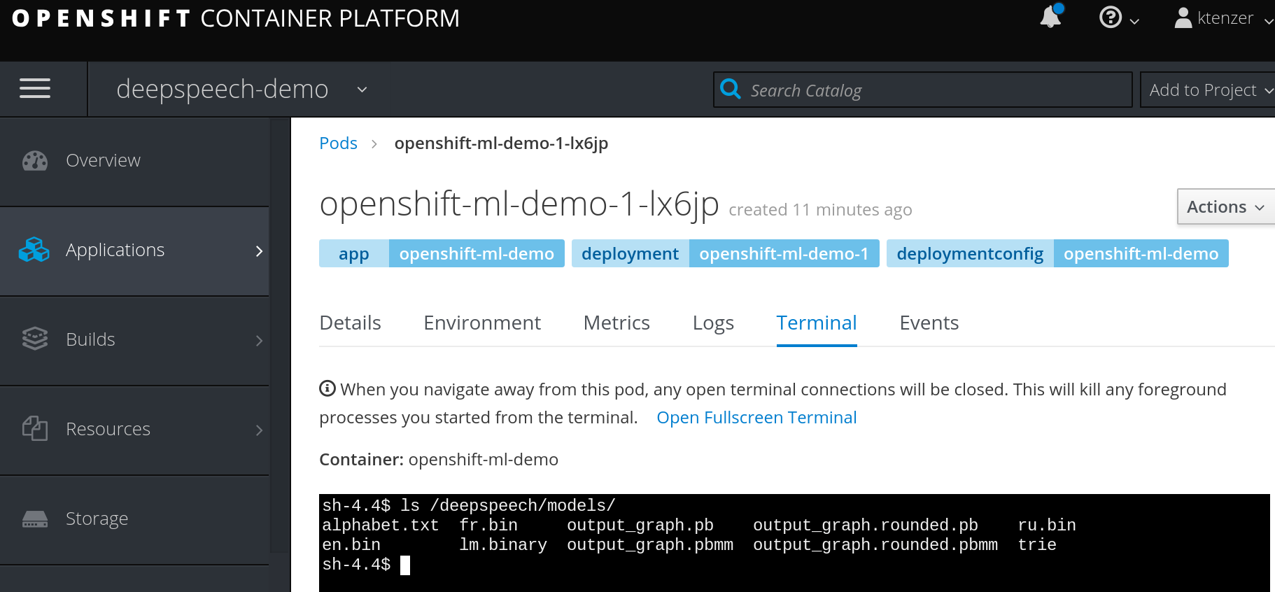Click the Search Catalog input field
1275x592 pixels.
point(922,90)
